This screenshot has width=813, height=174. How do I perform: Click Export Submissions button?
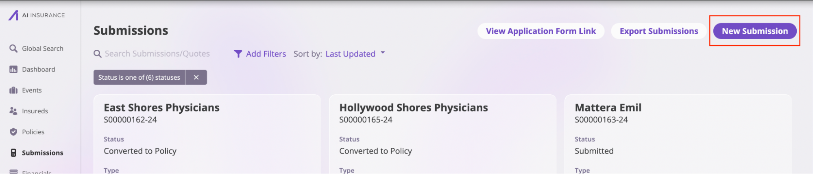click(659, 31)
